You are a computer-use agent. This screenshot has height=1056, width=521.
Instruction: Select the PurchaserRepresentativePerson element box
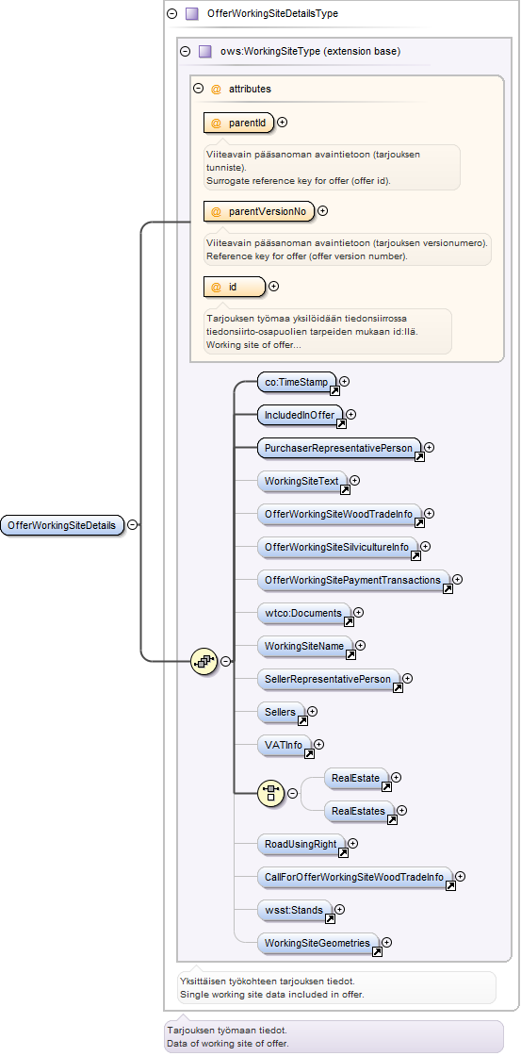[x=338, y=448]
